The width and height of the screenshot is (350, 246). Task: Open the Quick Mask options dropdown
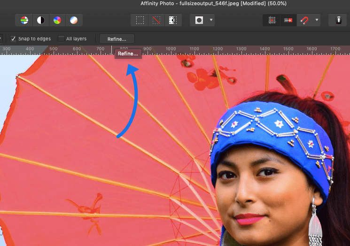211,20
